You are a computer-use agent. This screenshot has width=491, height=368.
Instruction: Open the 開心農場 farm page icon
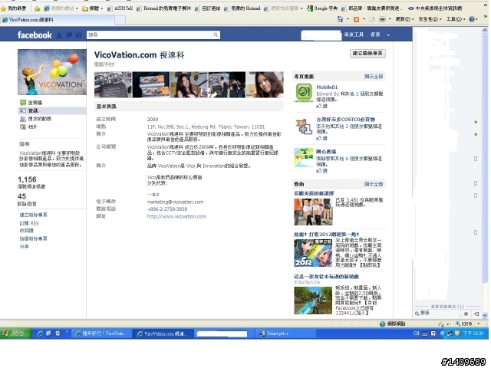304,157
